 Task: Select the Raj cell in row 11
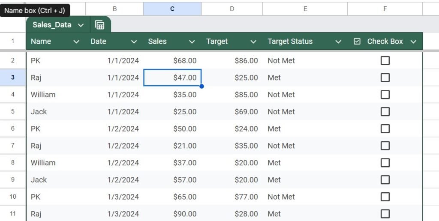point(57,214)
